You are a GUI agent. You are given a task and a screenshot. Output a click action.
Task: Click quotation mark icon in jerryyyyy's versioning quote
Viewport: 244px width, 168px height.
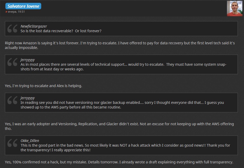(x=13, y=100)
